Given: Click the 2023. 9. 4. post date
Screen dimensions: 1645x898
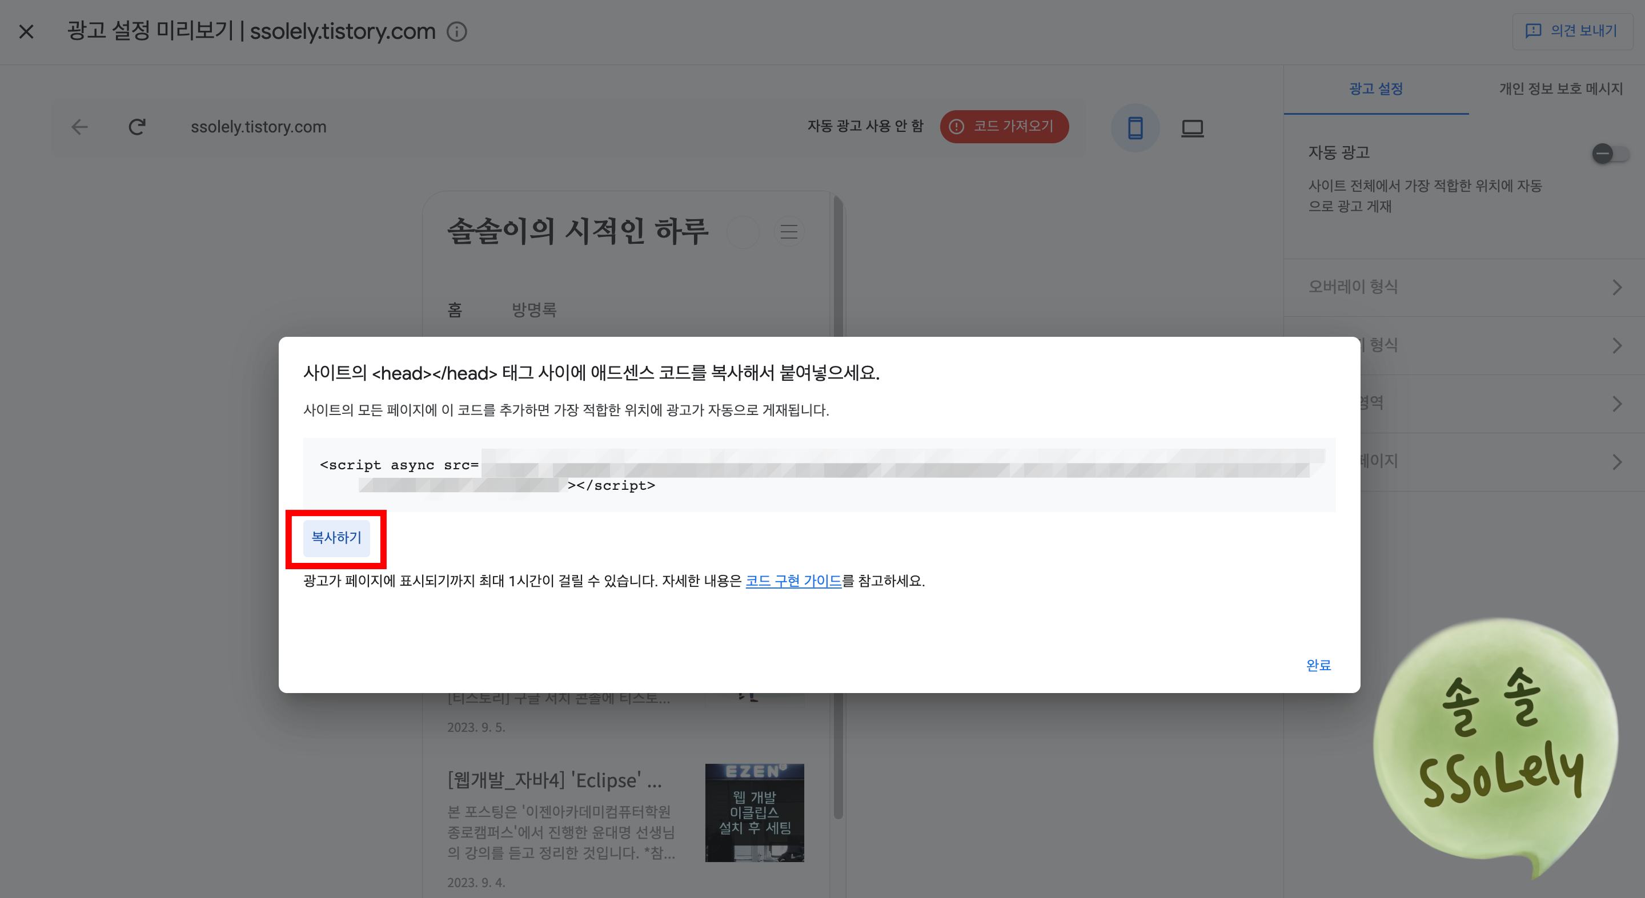Looking at the screenshot, I should [x=476, y=882].
